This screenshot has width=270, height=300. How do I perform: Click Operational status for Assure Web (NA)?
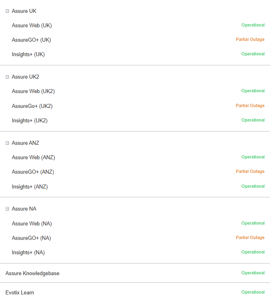(x=253, y=223)
